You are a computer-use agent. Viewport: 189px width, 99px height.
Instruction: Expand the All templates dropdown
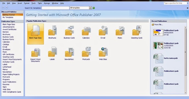click(90, 8)
